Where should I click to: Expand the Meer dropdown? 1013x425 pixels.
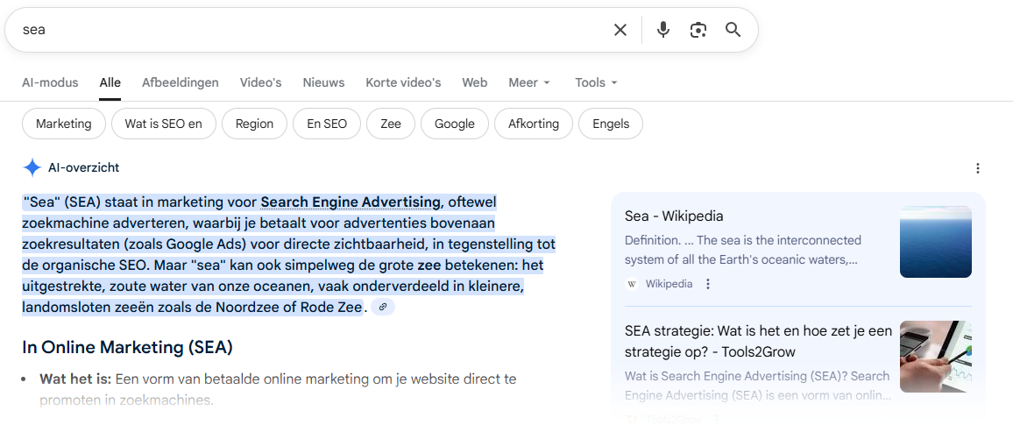coord(529,82)
